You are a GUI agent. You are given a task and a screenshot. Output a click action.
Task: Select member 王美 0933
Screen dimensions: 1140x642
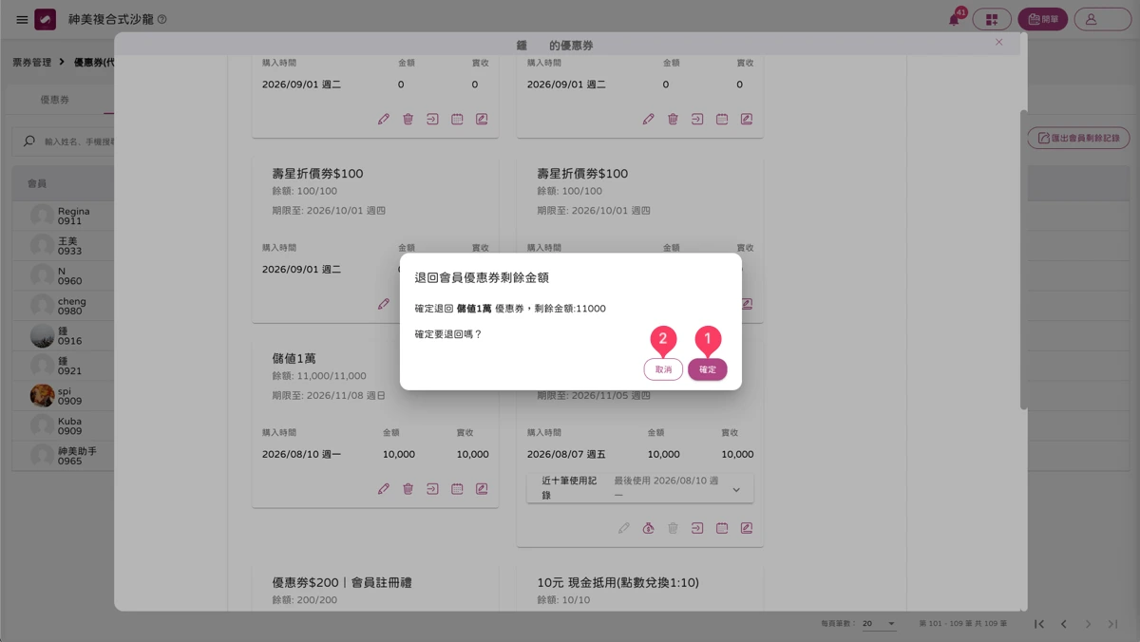63,246
